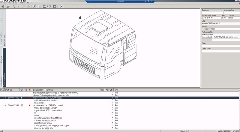Click the small letter A font icon
The height and width of the screenshot is (132, 240).
[19, 7]
